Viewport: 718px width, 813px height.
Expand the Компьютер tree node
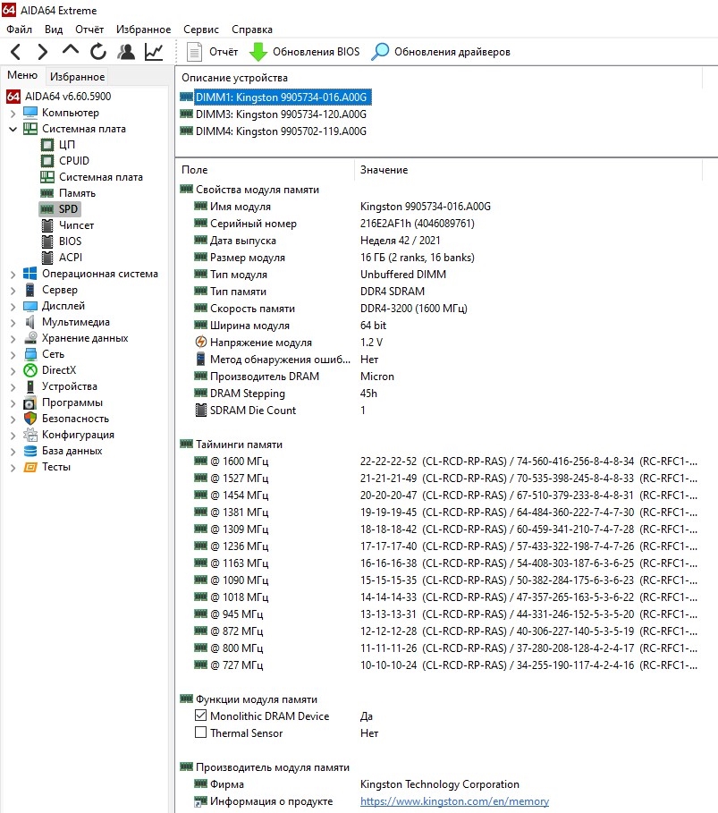click(x=13, y=113)
